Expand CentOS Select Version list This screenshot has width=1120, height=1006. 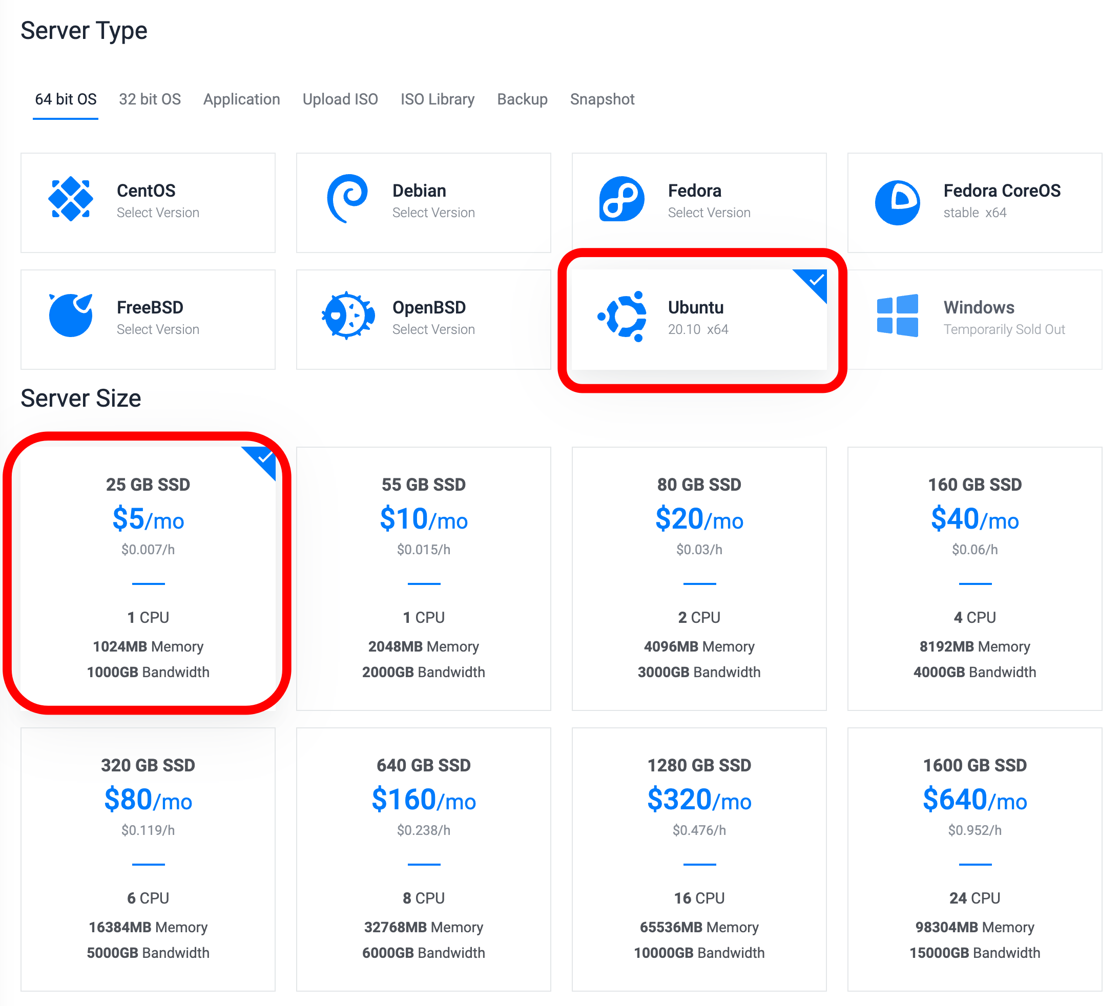coord(158,213)
